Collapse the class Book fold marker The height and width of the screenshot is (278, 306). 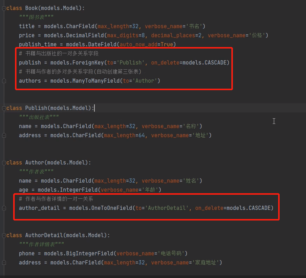point(4,8)
